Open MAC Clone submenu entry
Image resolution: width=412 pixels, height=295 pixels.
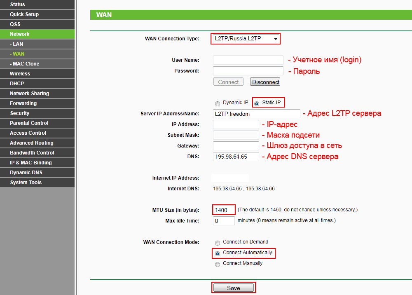pyautogui.click(x=37, y=64)
